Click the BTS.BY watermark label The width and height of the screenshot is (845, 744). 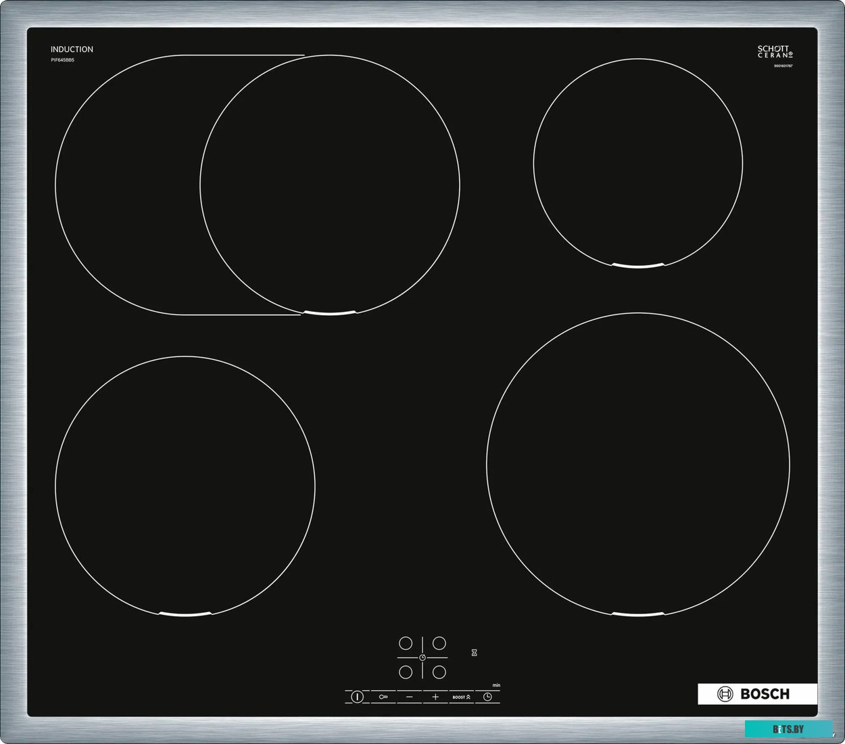[788, 729]
